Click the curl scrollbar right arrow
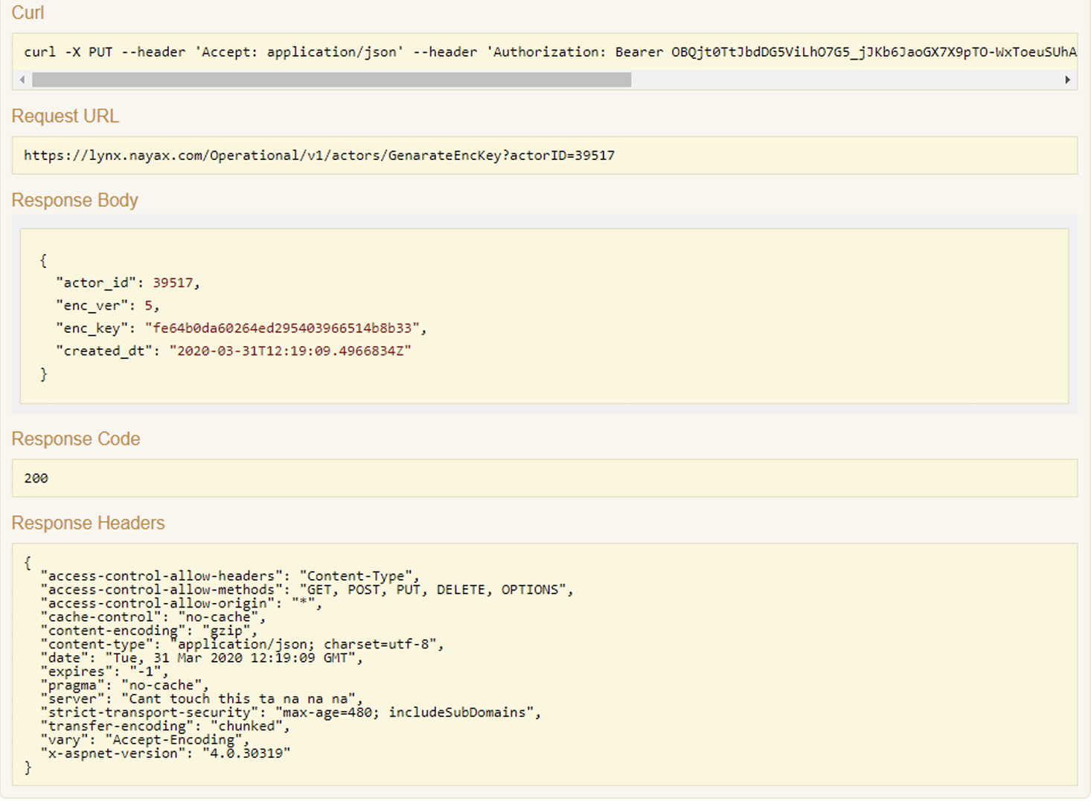 tap(1067, 80)
